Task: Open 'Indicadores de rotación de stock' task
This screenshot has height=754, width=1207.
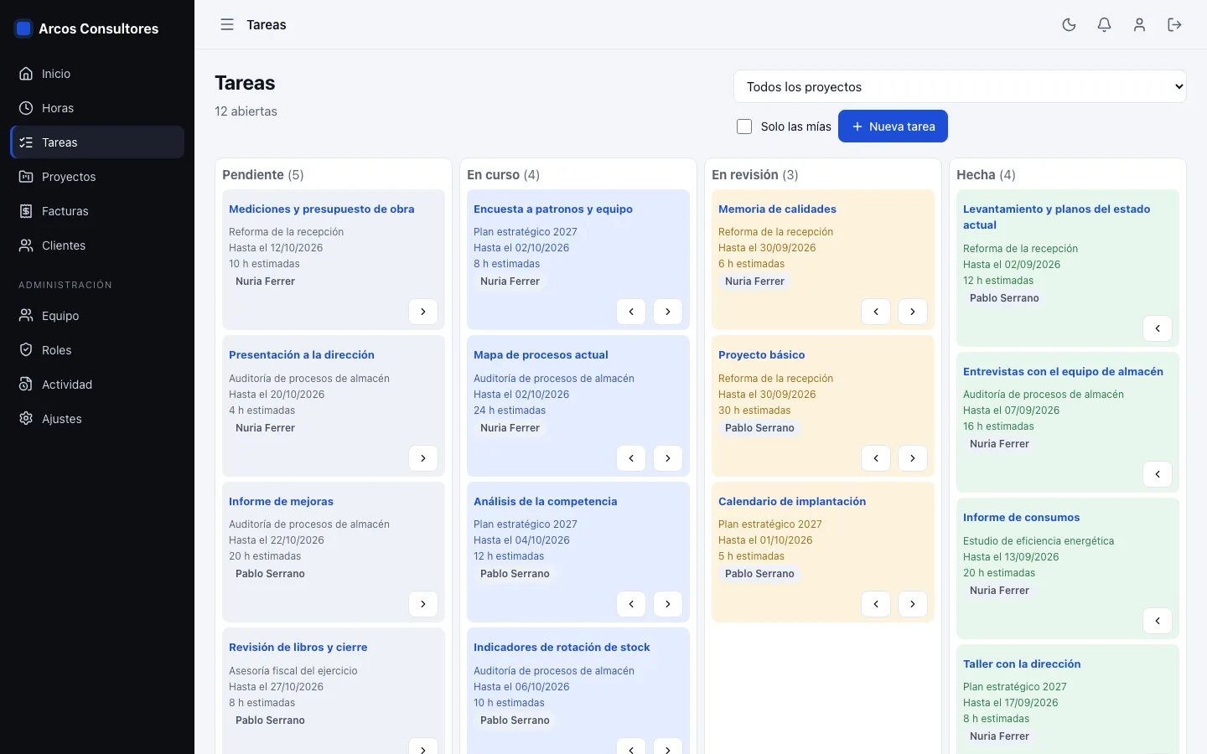Action: tap(562, 648)
